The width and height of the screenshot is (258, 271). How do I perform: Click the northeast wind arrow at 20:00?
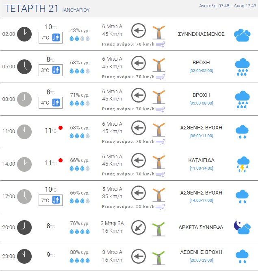[x=139, y=227]
